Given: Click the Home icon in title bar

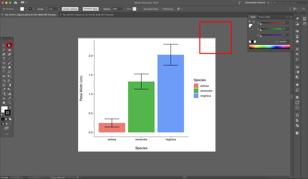Looking at the screenshot, I should tap(15, 2).
